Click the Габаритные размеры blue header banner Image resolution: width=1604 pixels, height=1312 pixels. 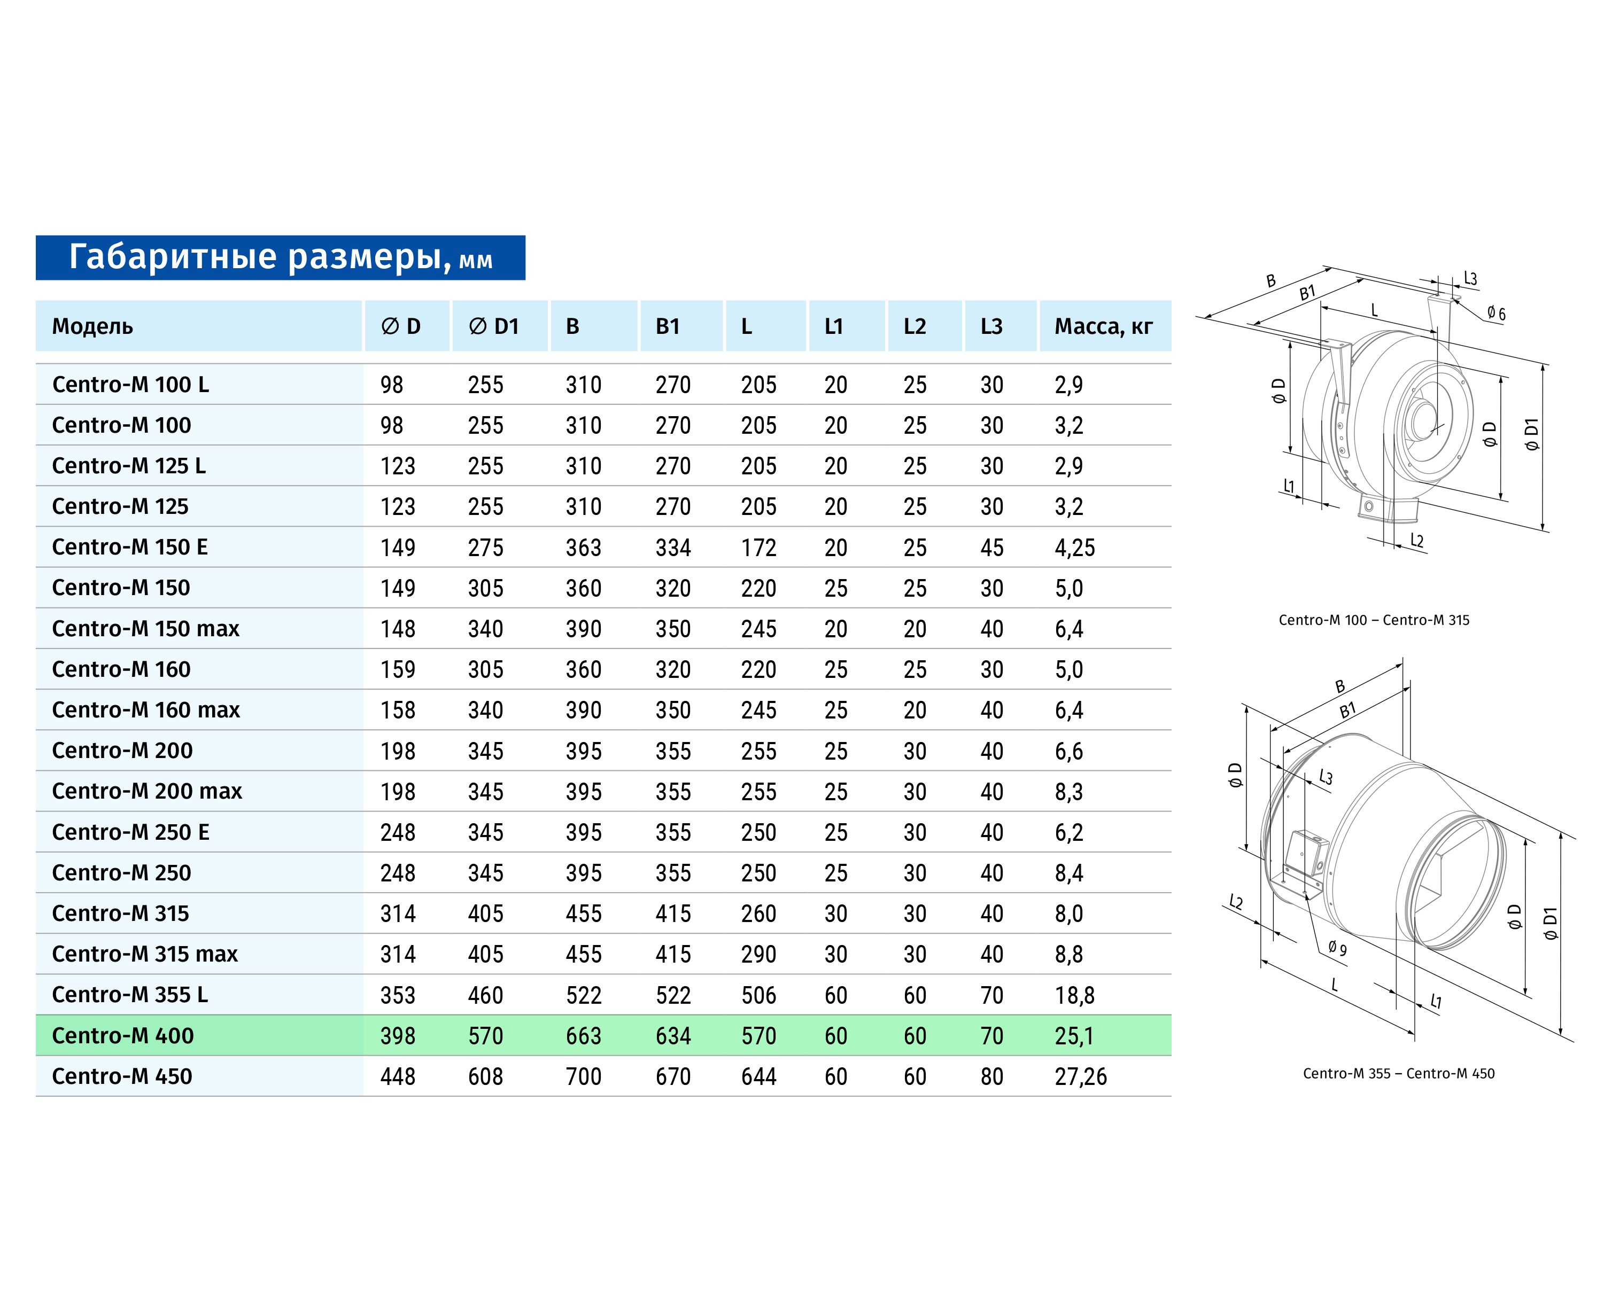pyautogui.click(x=280, y=257)
